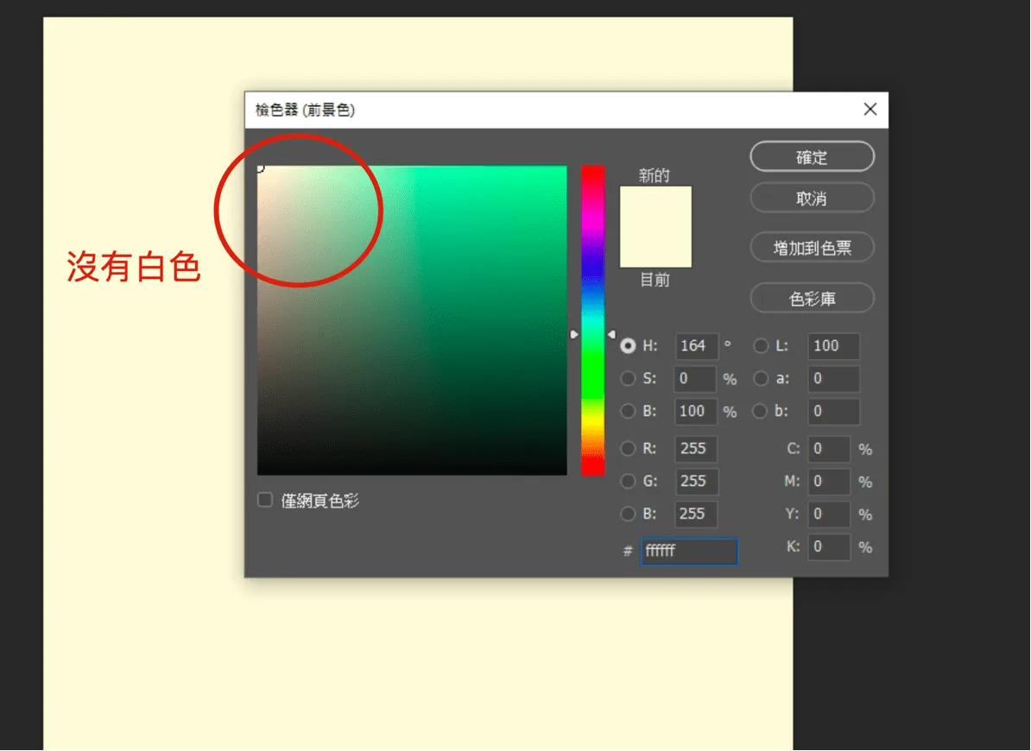Viewport: 1031px width, 751px height.
Task: Select the H hue radio button
Action: (x=628, y=345)
